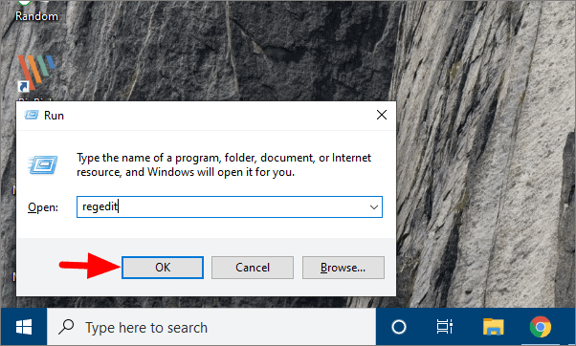Open Task View from the taskbar
Viewport: 576px width, 346px height.
[x=445, y=327]
